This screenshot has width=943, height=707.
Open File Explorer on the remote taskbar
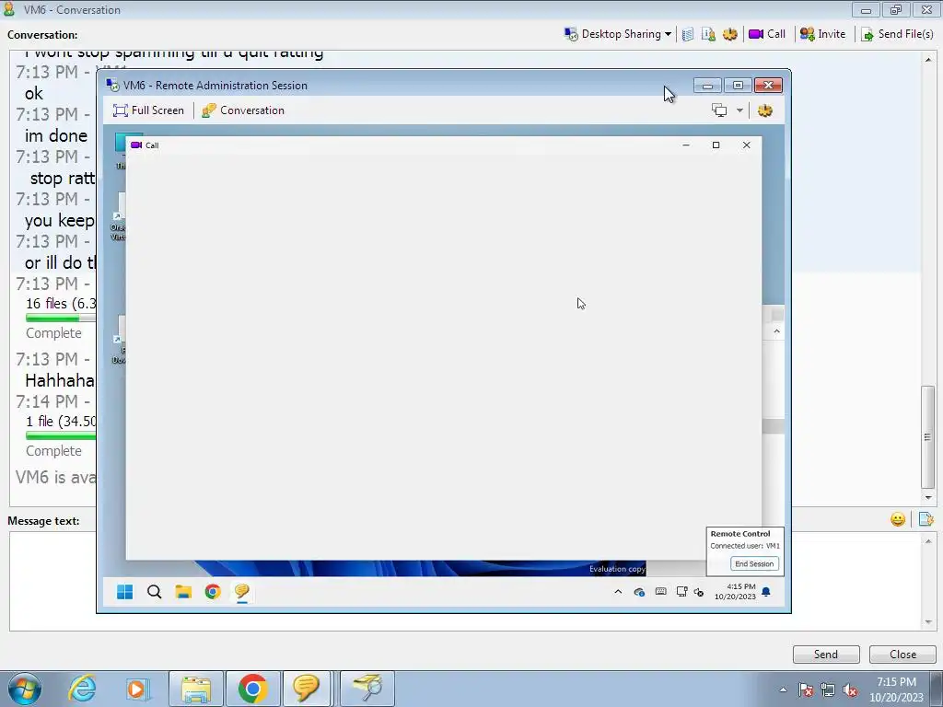(x=183, y=592)
